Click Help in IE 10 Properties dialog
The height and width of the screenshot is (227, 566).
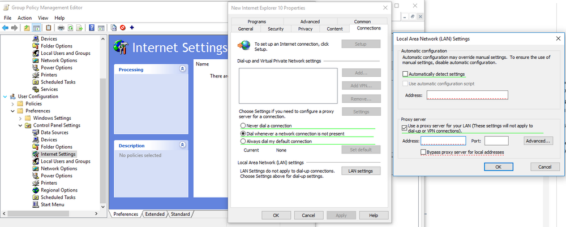(374, 216)
